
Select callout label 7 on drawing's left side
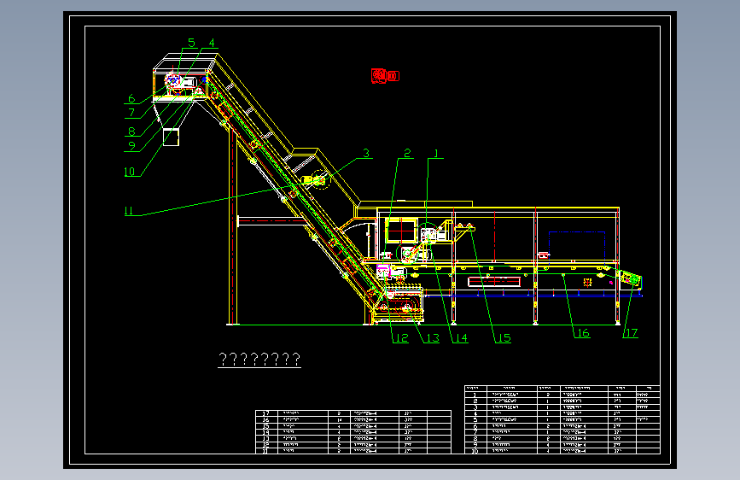click(131, 113)
